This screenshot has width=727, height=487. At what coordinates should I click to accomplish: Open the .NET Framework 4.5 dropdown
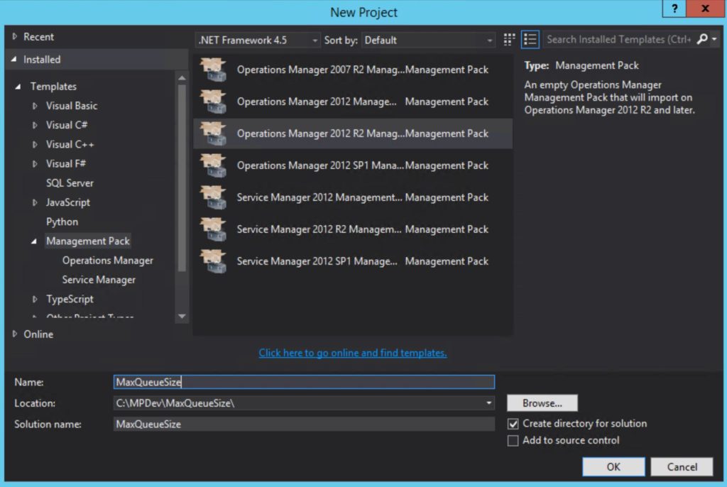tap(258, 40)
